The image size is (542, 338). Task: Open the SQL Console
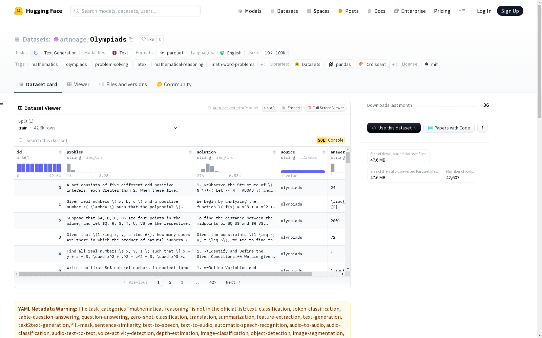[x=330, y=140]
